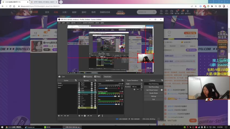
Task: Pop out the Scenes dock
Action: [76, 81]
